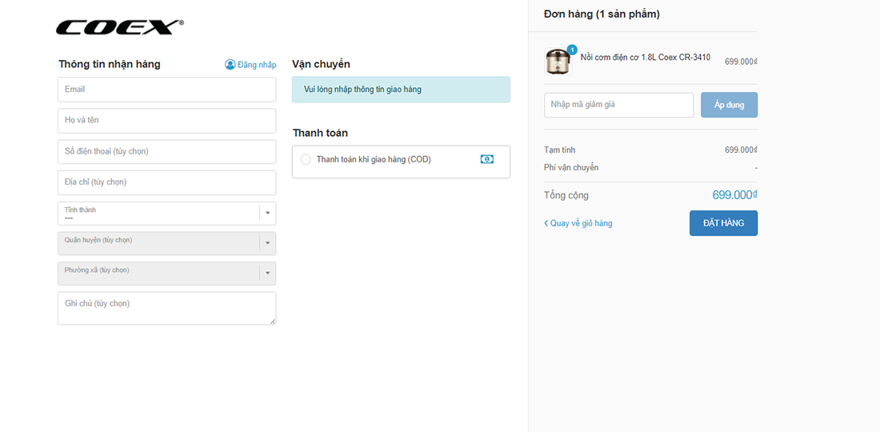880x432 pixels.
Task: Click the user login icon
Action: (230, 65)
